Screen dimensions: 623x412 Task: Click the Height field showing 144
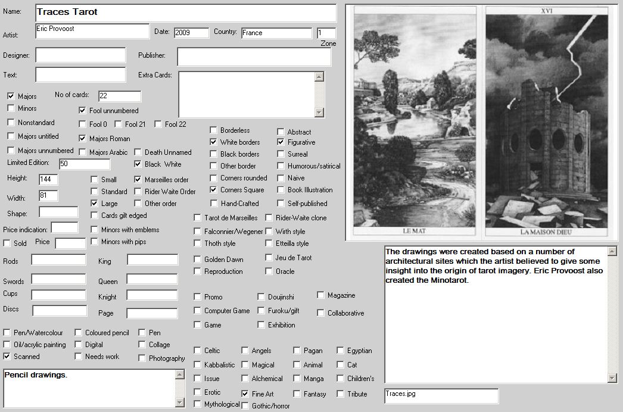[48, 180]
